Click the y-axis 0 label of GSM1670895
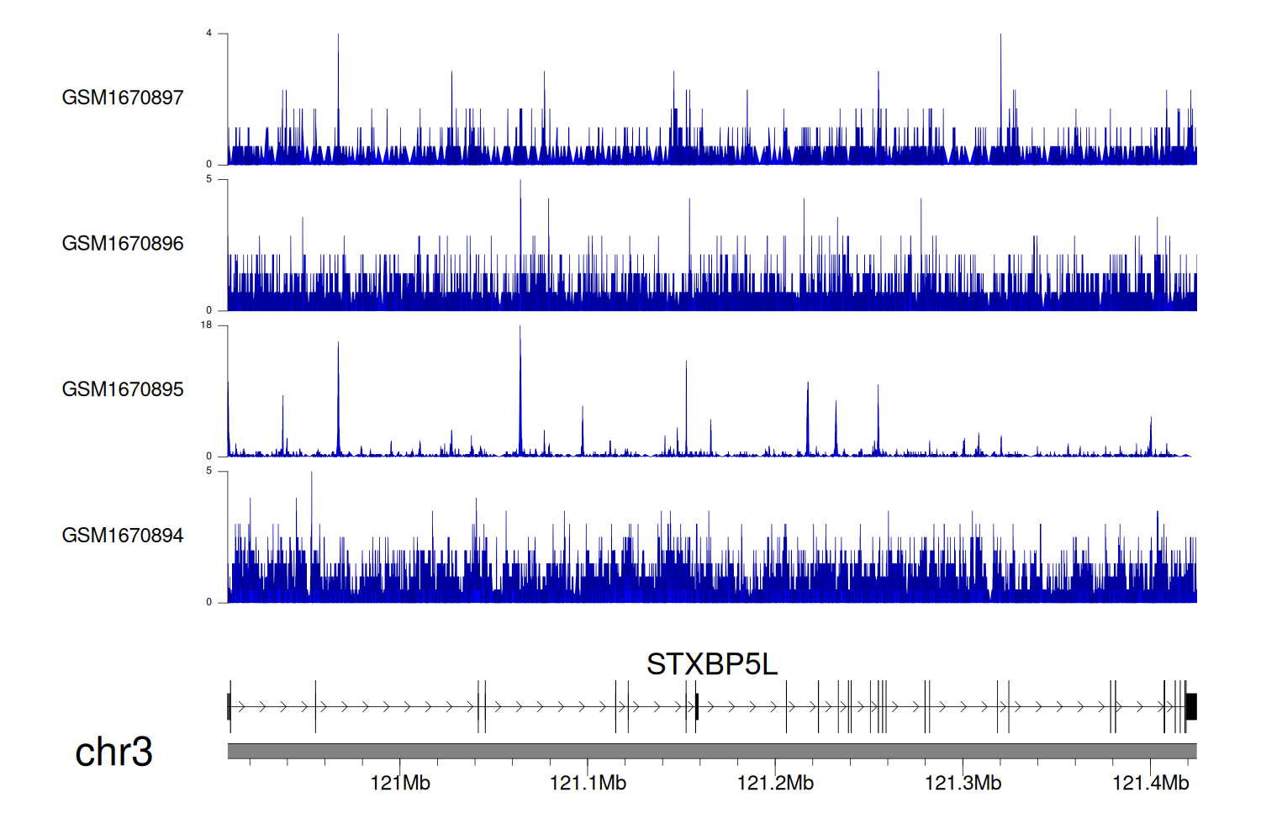 click(x=208, y=457)
